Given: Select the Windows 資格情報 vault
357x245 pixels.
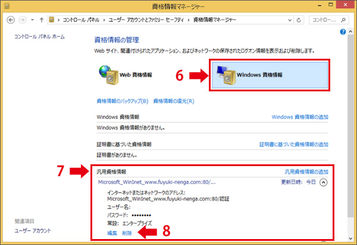Looking at the screenshot, I should click(270, 75).
